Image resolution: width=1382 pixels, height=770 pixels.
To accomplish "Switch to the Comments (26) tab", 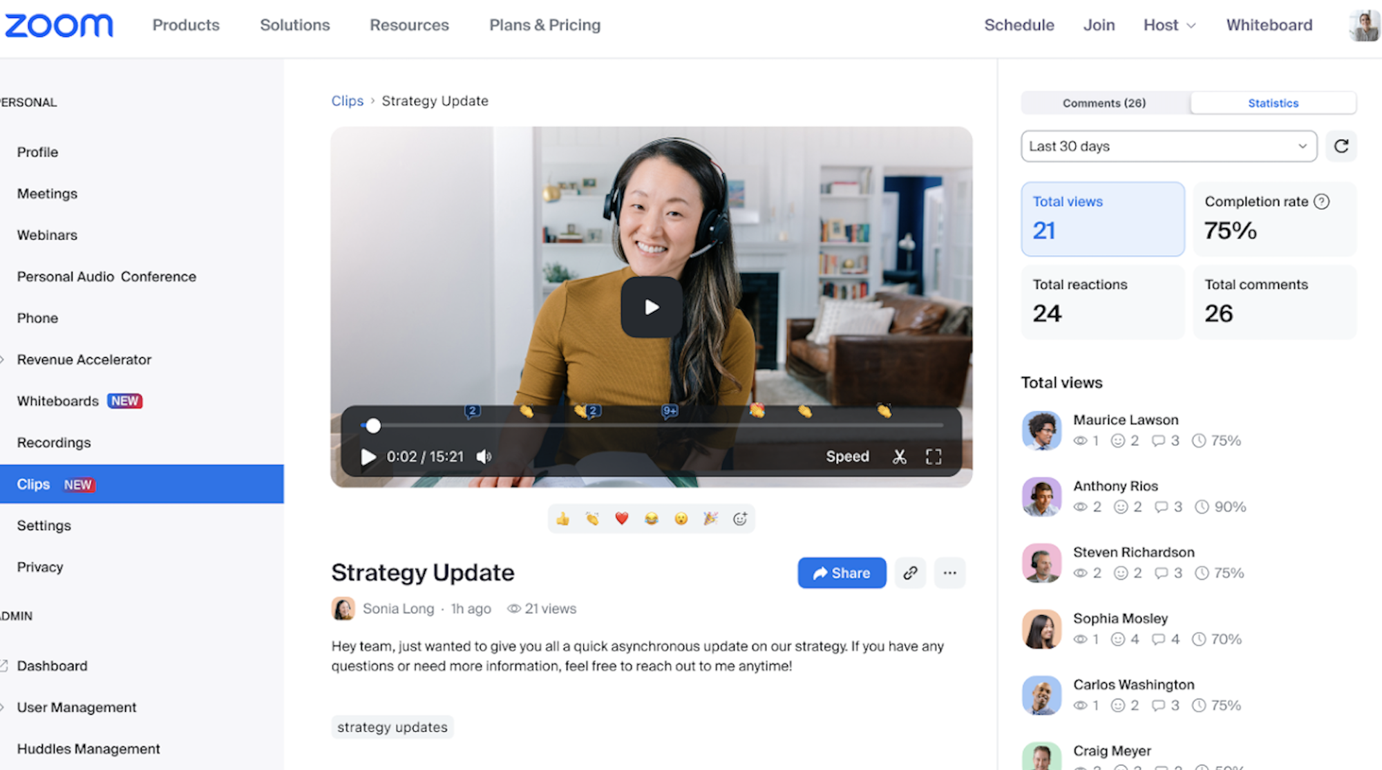I will pos(1104,103).
